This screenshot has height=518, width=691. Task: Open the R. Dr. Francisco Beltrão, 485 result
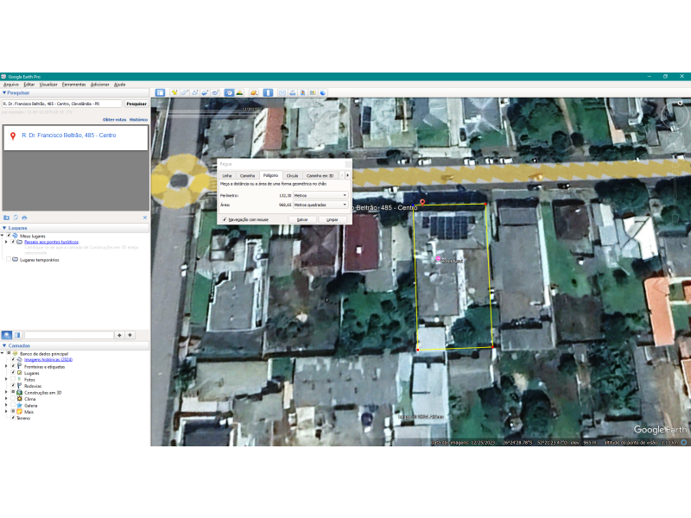pyautogui.click(x=69, y=136)
